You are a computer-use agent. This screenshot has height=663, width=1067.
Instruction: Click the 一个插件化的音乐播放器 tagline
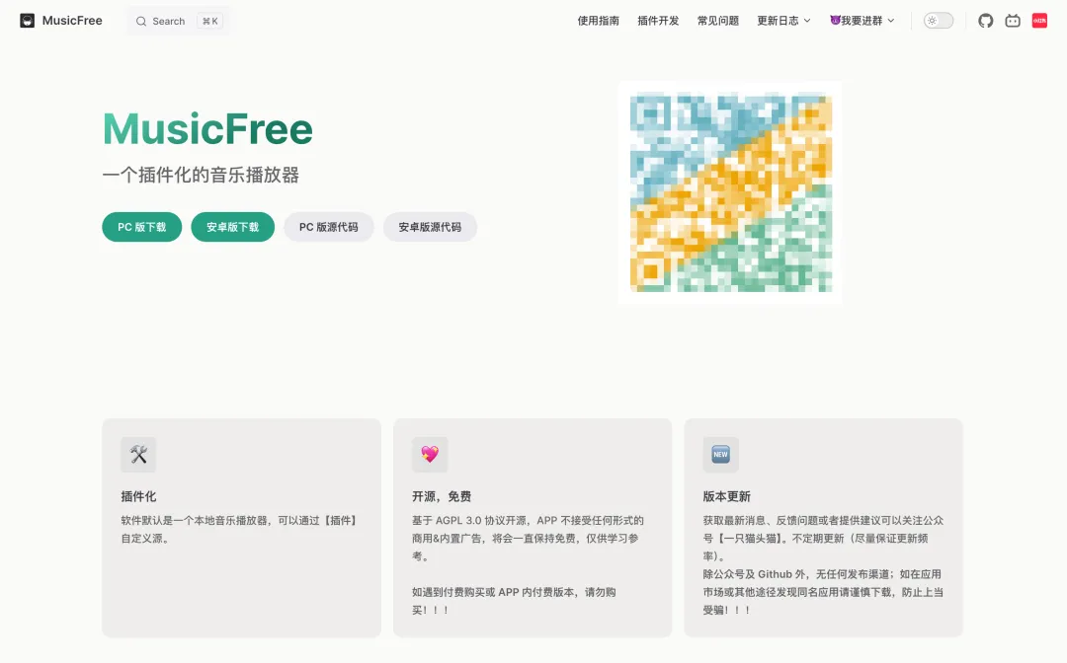click(x=201, y=175)
